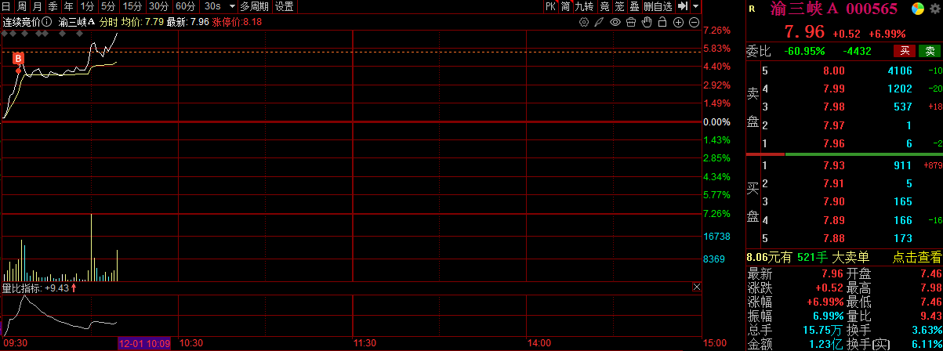Screen dimensions: 943x351
Task: Open the toolbox briefcase icon
Action: coord(631,22)
